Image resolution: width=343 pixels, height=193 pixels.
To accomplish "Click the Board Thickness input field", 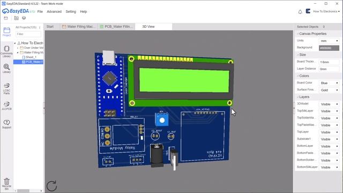I will 329,62.
